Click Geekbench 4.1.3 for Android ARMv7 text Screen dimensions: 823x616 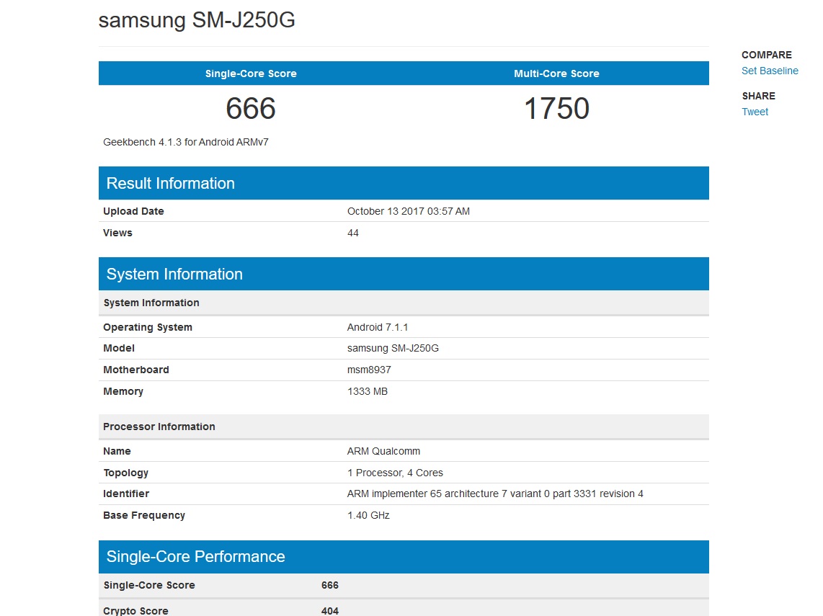tap(186, 142)
